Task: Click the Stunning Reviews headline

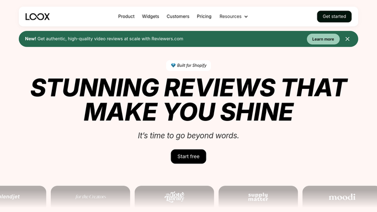Action: coord(189,99)
